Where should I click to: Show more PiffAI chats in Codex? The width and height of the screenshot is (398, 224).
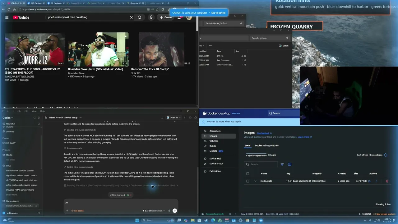coord(12,195)
